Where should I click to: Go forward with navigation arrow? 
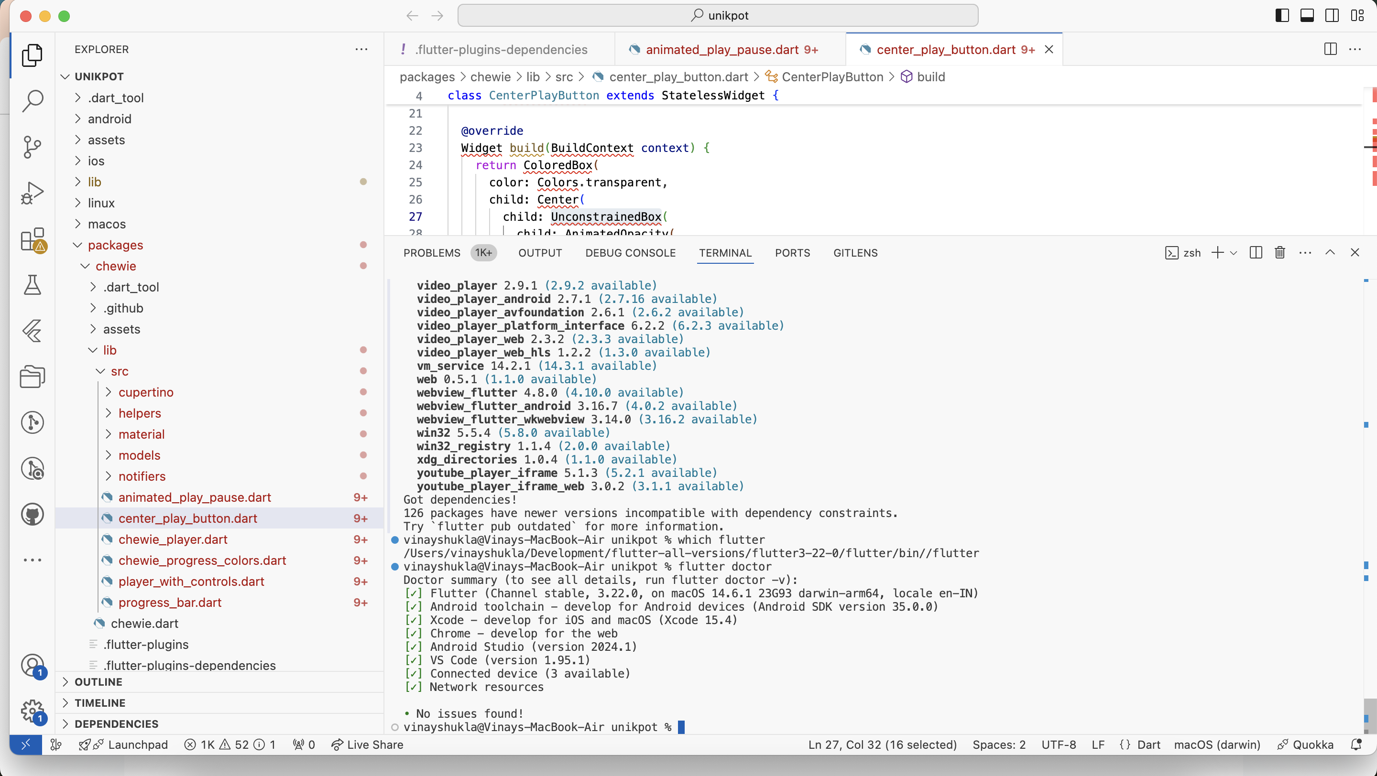pyautogui.click(x=437, y=15)
